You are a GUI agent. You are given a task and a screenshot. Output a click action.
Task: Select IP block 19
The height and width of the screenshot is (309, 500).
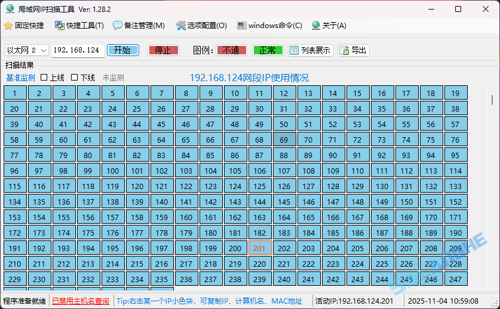tap(456, 93)
